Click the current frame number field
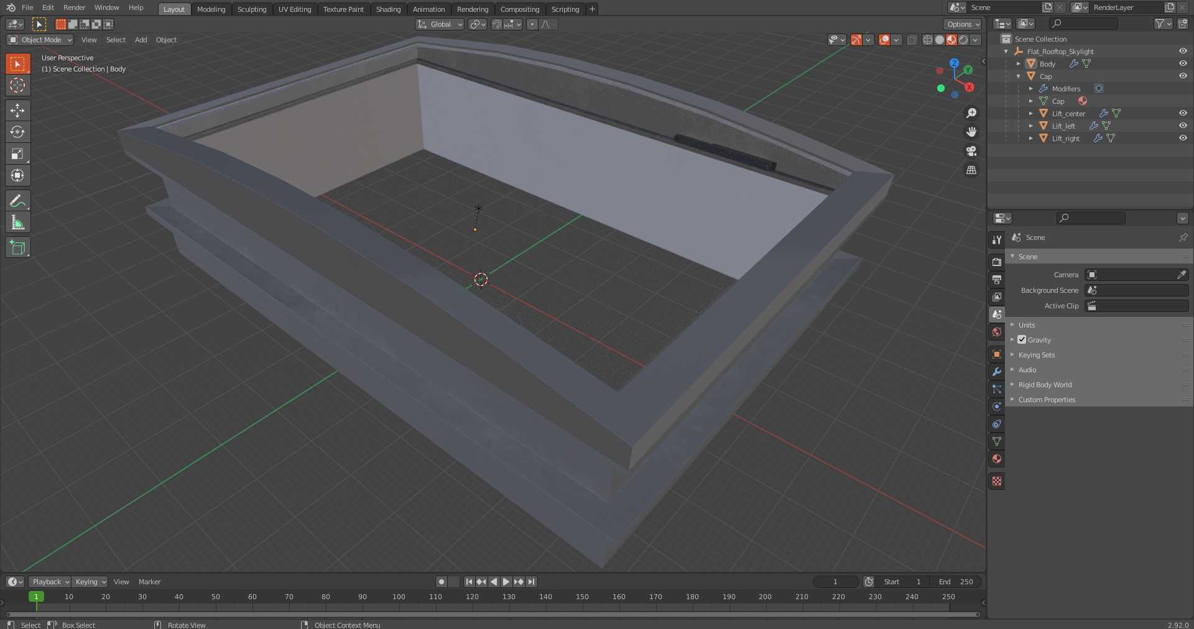 (x=835, y=582)
